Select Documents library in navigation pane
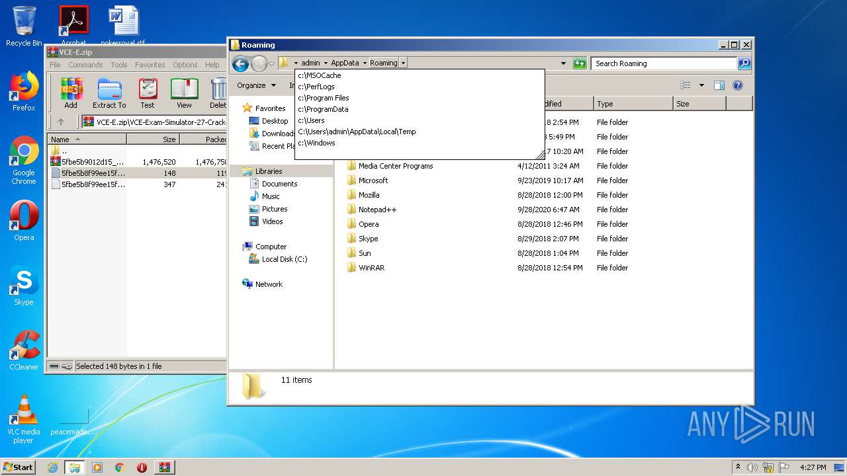 [x=279, y=184]
